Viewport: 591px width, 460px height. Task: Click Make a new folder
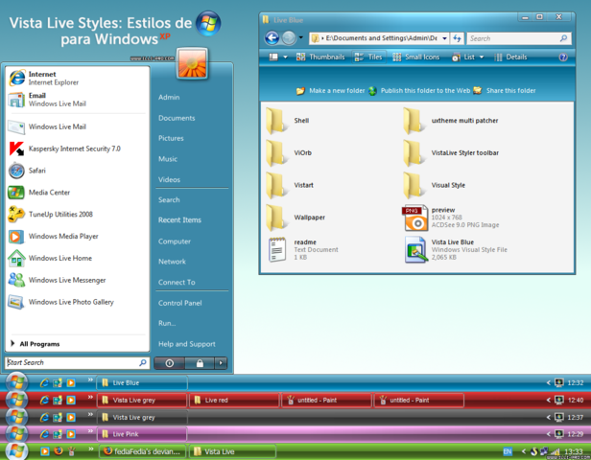[331, 91]
